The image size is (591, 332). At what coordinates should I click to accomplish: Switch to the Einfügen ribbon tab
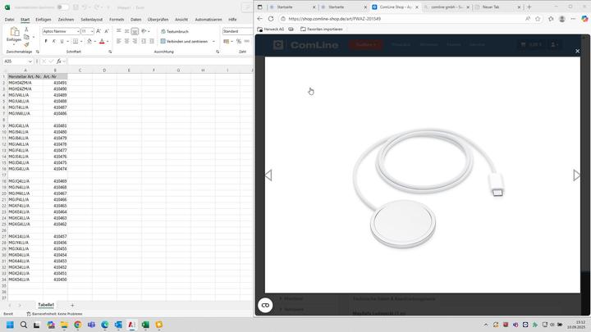(x=43, y=19)
